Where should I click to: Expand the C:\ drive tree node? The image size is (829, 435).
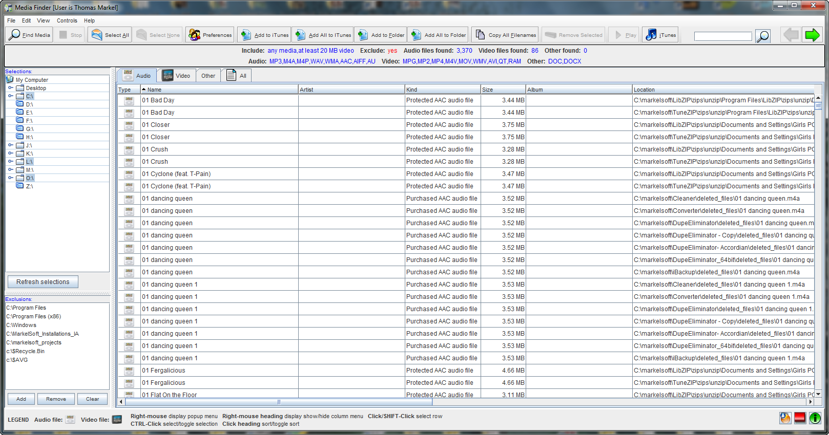pos(10,96)
